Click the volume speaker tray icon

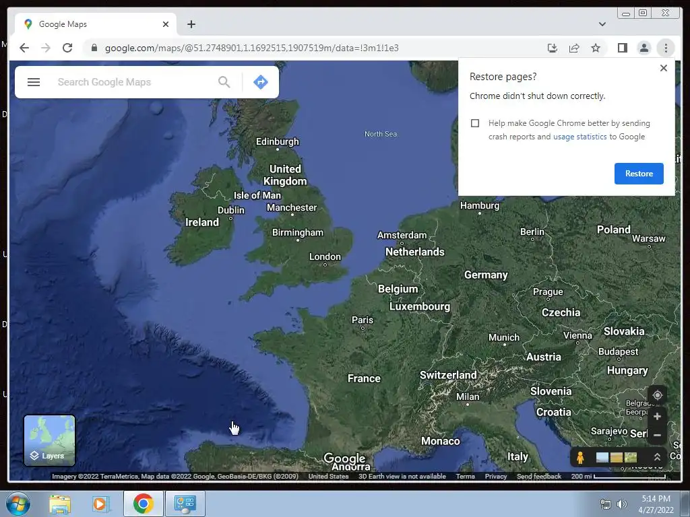pyautogui.click(x=622, y=504)
